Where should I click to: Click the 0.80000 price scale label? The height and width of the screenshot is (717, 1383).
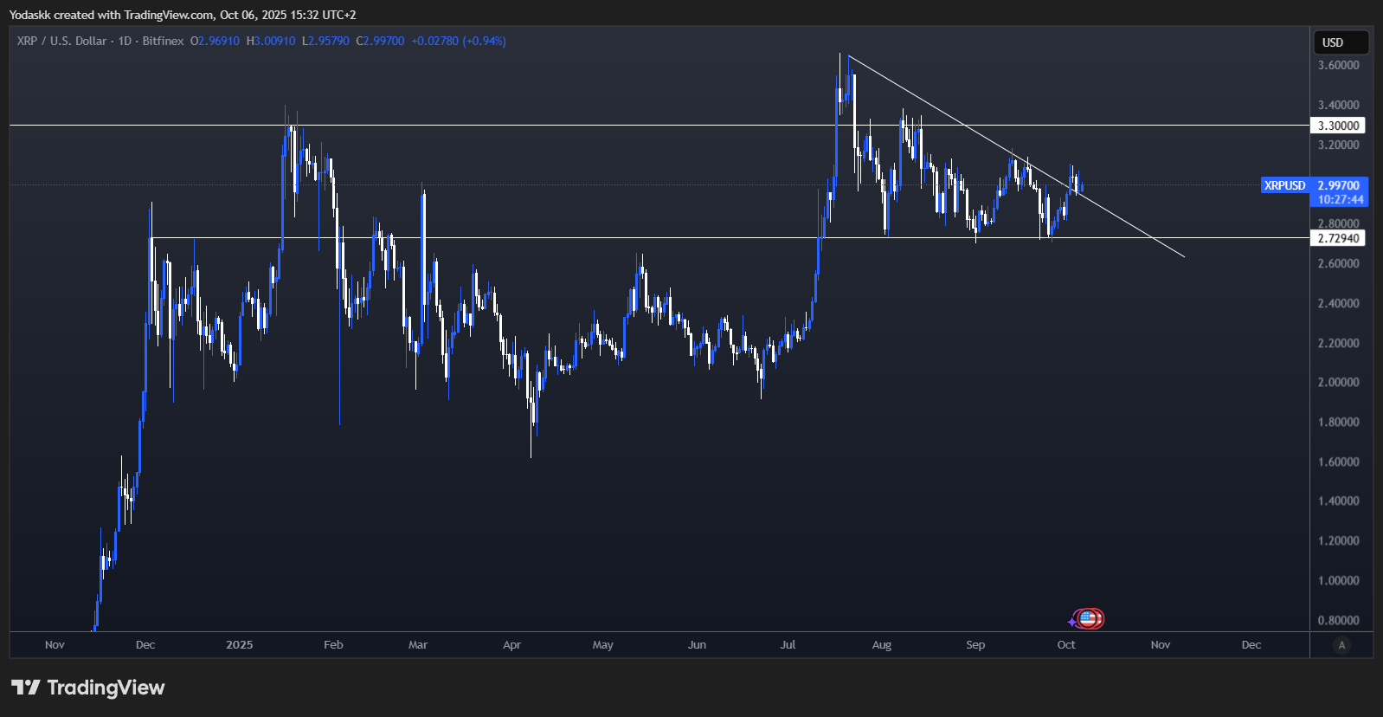[1338, 620]
